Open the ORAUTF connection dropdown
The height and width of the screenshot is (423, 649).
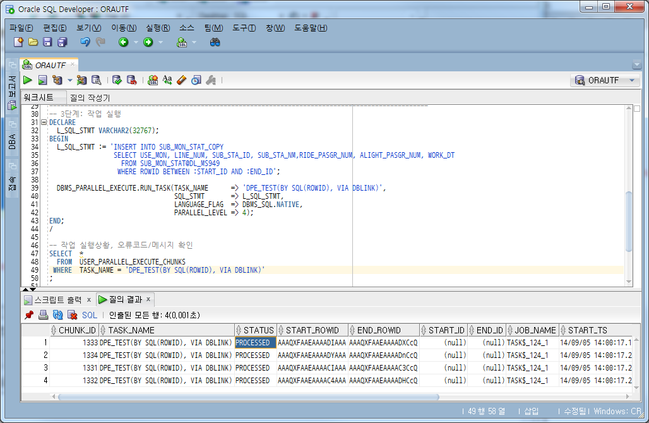pos(632,80)
